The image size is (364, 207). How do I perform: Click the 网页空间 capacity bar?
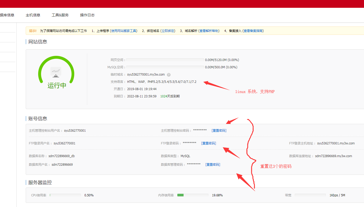click(165, 60)
